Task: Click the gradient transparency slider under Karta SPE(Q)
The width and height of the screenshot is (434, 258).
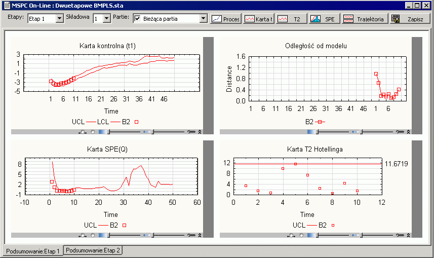Action: click(120, 235)
